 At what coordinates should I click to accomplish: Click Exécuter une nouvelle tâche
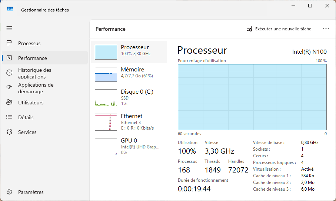tap(279, 29)
